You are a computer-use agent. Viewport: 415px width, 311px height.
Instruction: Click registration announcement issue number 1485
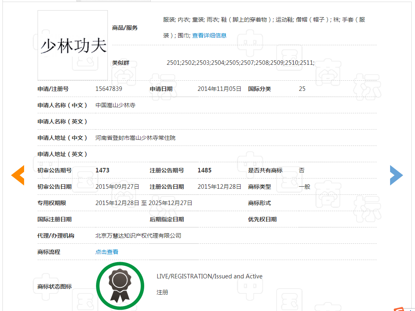pyautogui.click(x=205, y=170)
